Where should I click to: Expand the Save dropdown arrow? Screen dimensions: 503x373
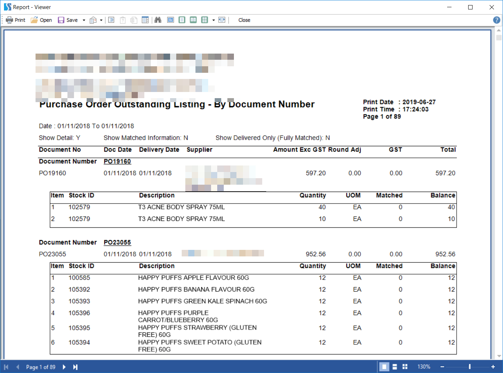84,20
